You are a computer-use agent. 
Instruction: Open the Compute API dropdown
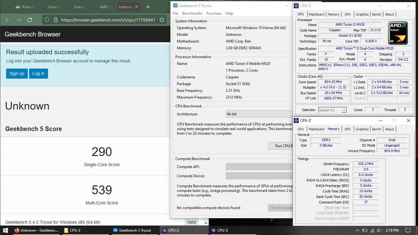coord(259,167)
